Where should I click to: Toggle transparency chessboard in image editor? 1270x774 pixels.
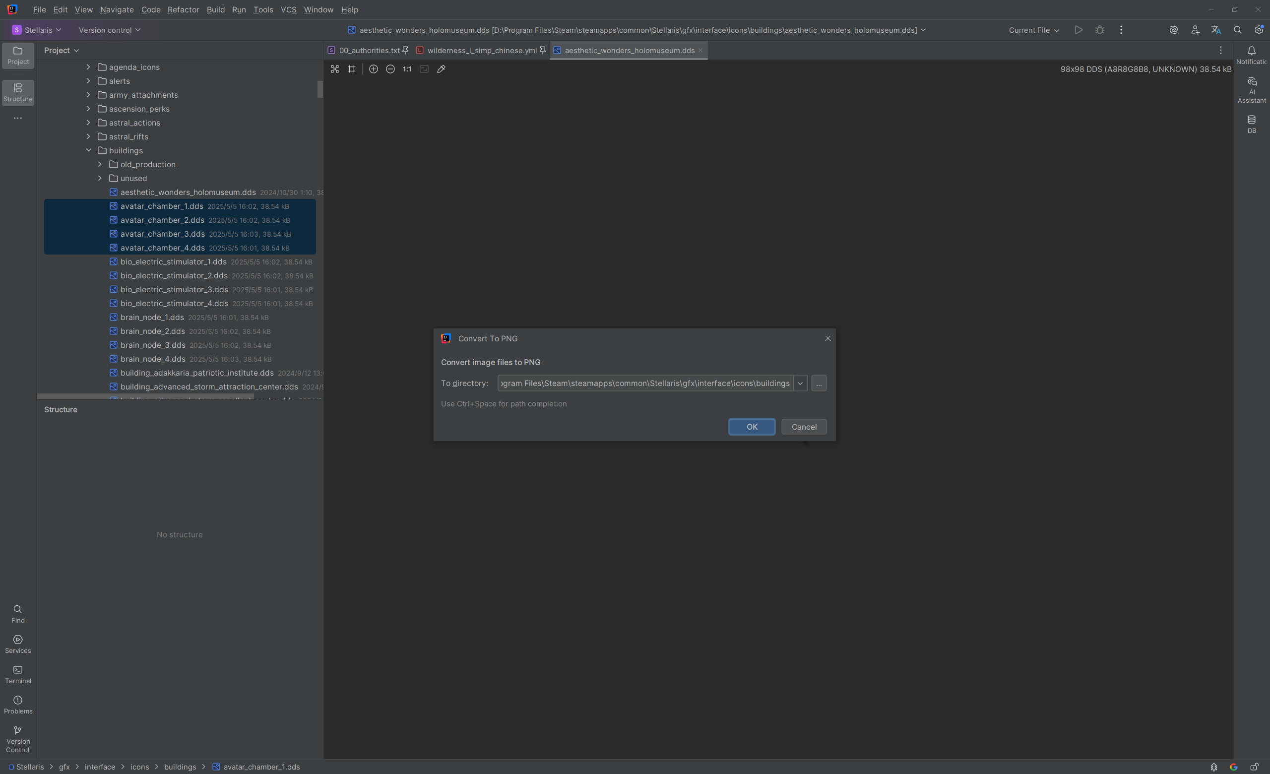pos(335,69)
